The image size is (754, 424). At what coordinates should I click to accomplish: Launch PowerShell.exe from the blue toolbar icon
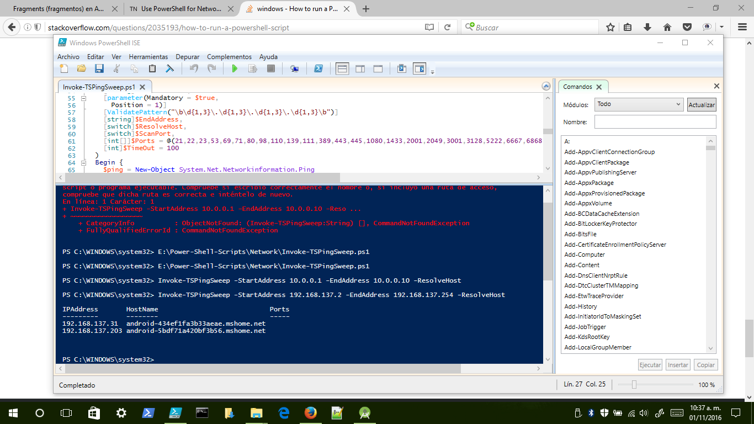coord(318,69)
